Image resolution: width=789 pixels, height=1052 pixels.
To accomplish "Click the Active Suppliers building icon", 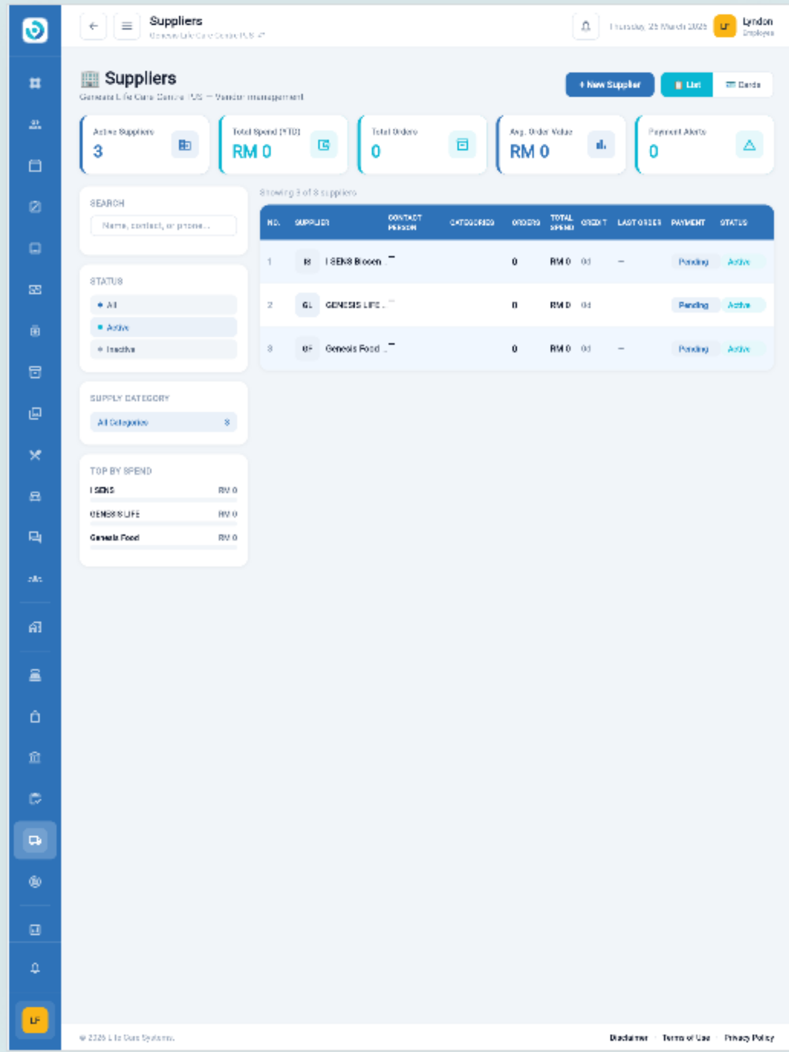I will (x=185, y=144).
